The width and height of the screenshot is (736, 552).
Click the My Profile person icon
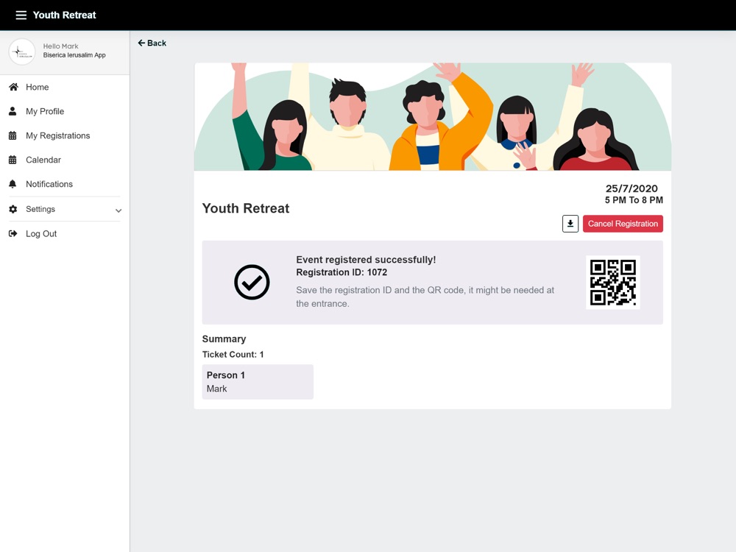13,111
